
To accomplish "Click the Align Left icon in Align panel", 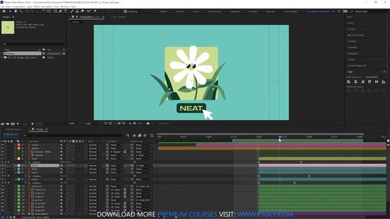I will [349, 82].
